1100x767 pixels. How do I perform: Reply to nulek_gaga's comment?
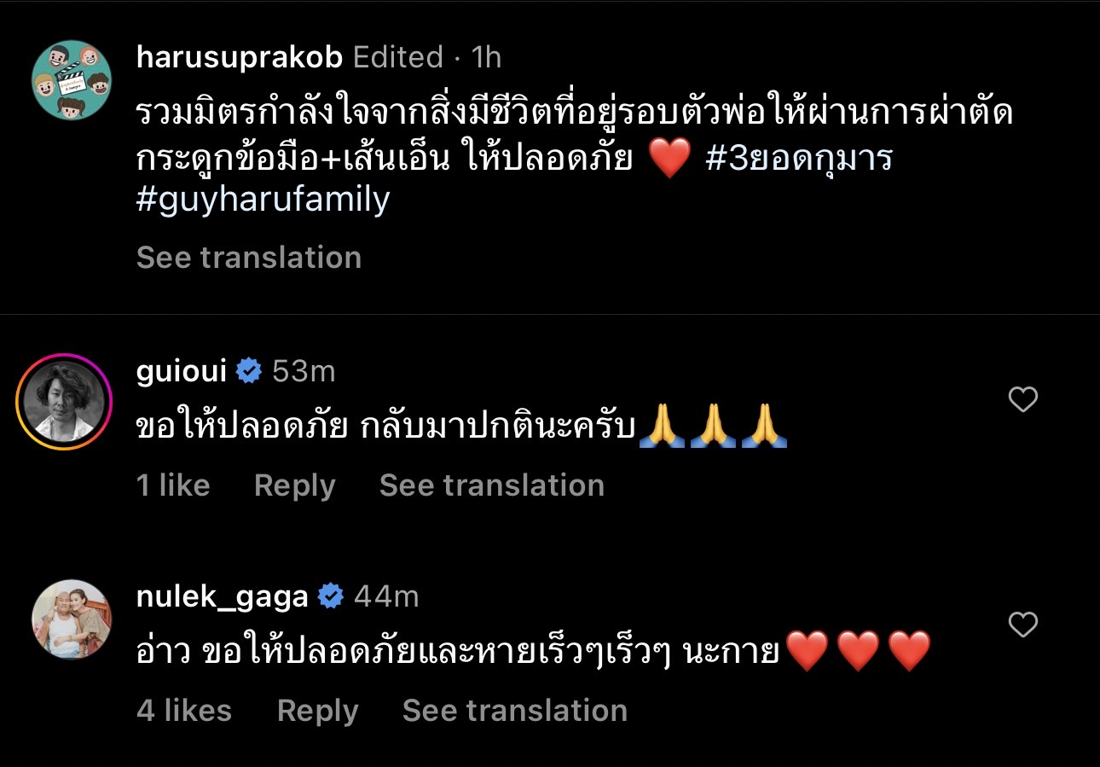tap(316, 710)
